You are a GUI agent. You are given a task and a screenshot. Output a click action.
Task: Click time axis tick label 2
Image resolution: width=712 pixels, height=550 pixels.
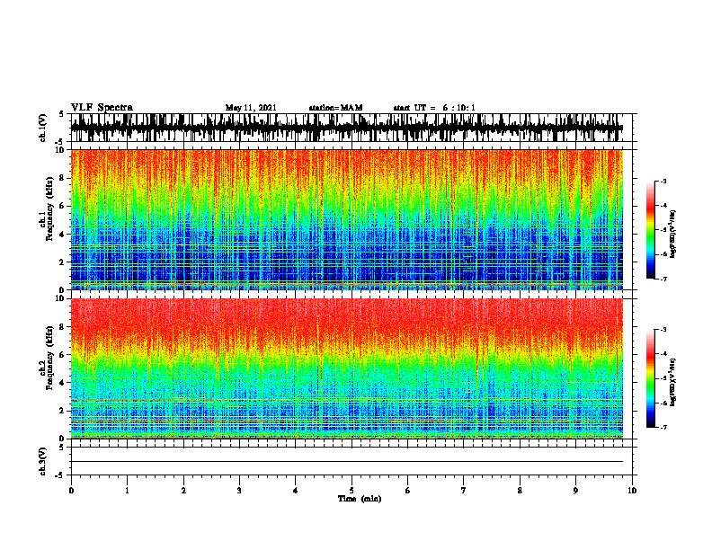tap(183, 490)
